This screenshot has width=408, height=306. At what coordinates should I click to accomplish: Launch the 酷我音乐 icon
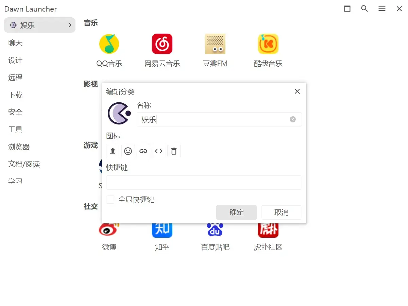[268, 44]
